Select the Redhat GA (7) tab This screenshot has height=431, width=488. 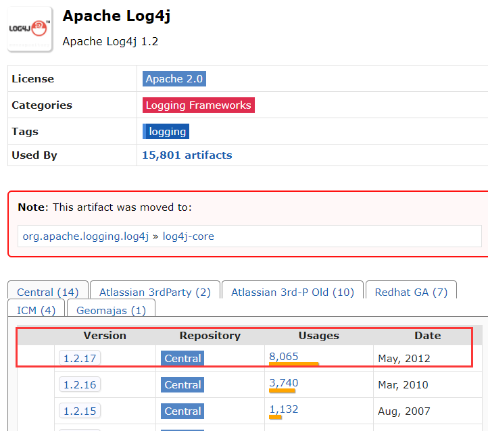[411, 292]
